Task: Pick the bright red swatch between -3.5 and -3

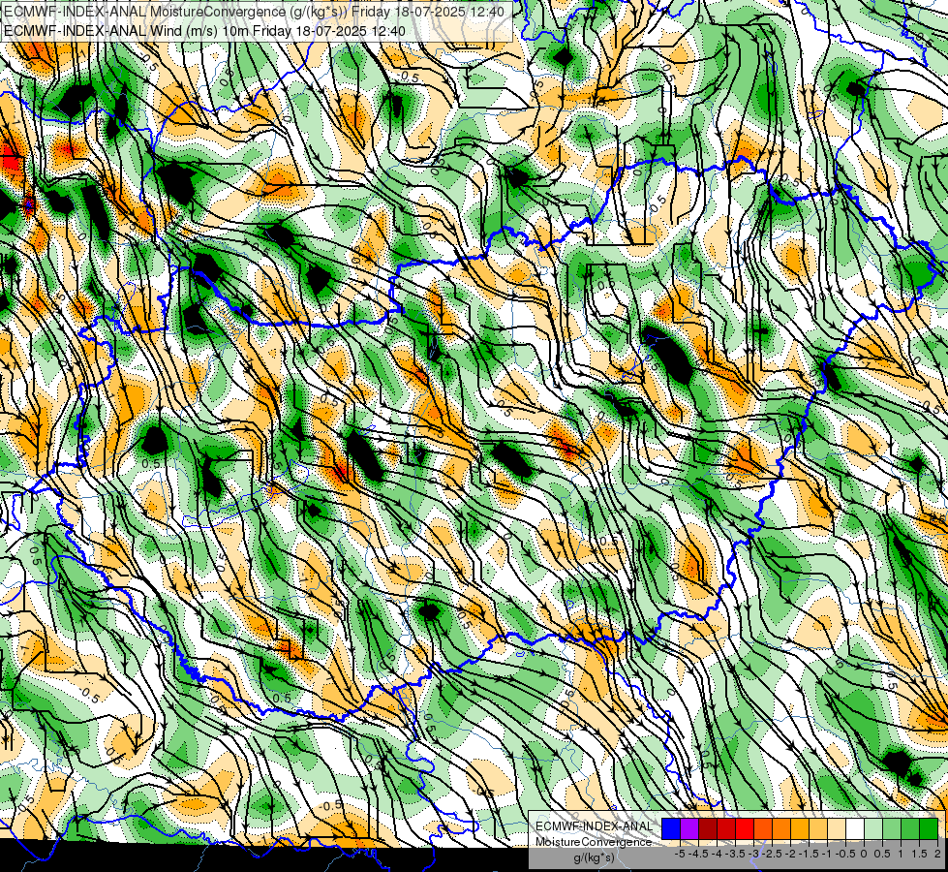Action: pos(745,828)
